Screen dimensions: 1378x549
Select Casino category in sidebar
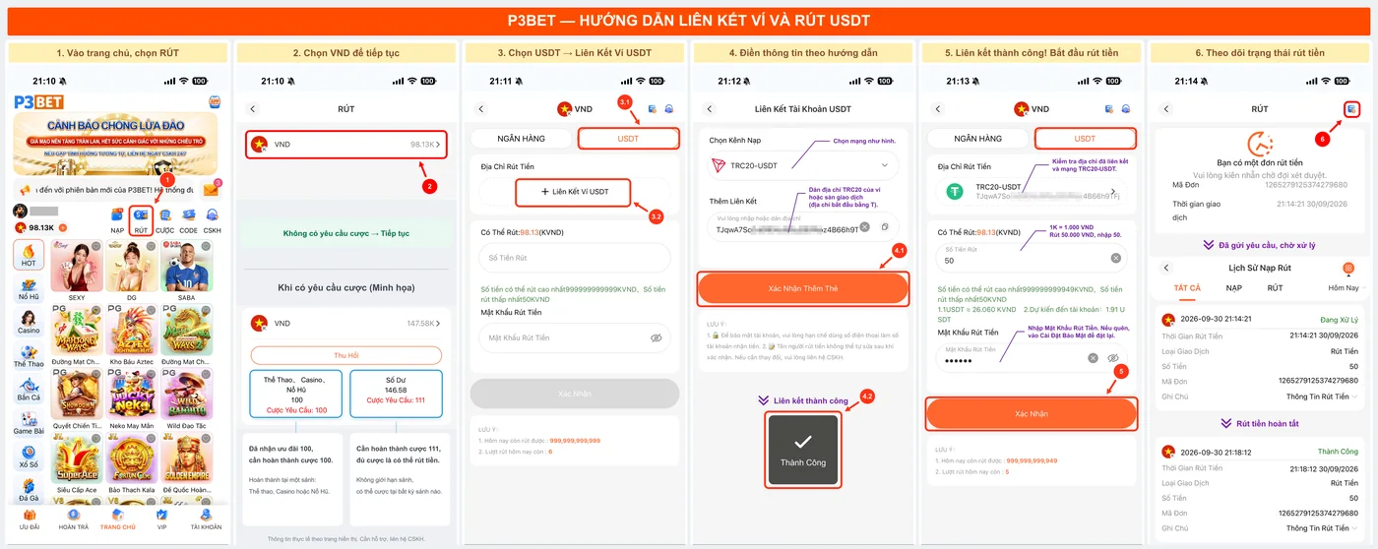tap(29, 321)
